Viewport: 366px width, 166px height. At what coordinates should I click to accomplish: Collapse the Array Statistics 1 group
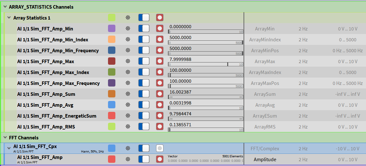(x=9, y=18)
